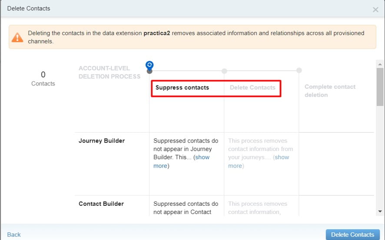Screen dimensions: 385x240
Task: Click the orange warning triangle icon
Action: [x=17, y=37]
